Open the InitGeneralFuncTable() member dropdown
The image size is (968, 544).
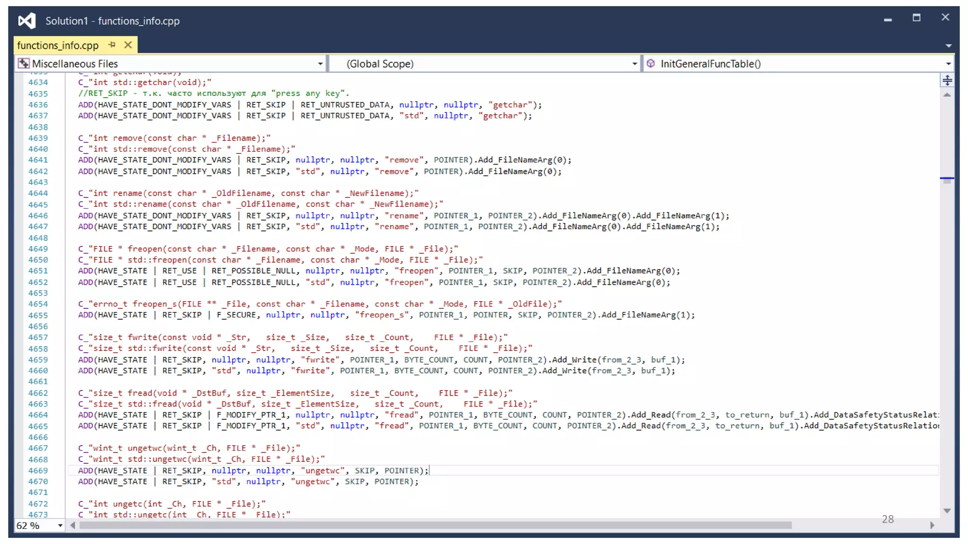(x=948, y=64)
